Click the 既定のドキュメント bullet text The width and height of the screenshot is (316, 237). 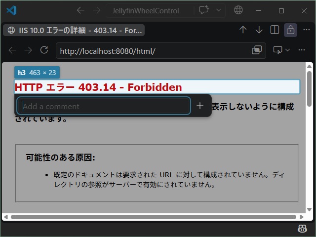pyautogui.click(x=169, y=179)
